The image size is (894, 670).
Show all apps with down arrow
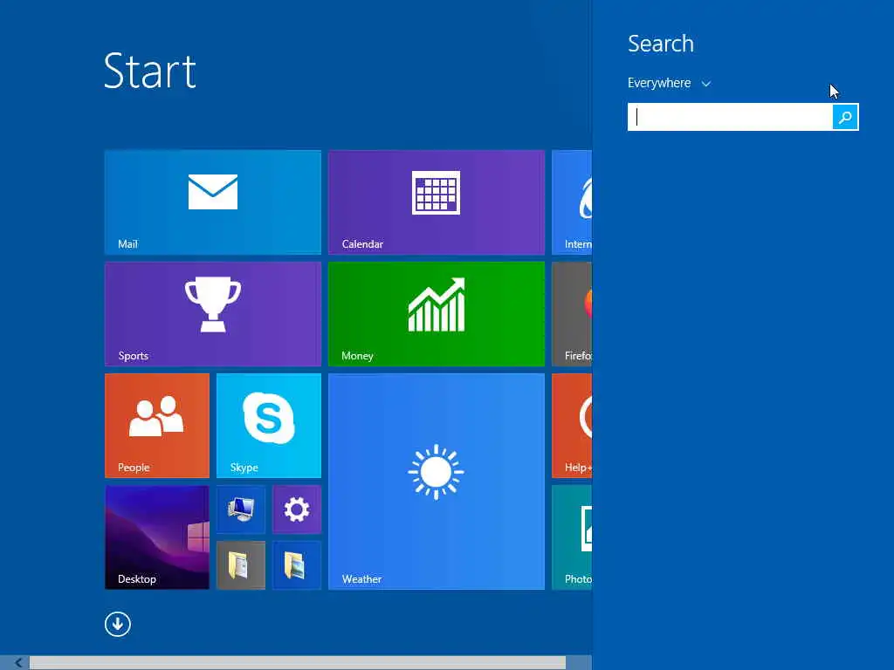pyautogui.click(x=118, y=624)
